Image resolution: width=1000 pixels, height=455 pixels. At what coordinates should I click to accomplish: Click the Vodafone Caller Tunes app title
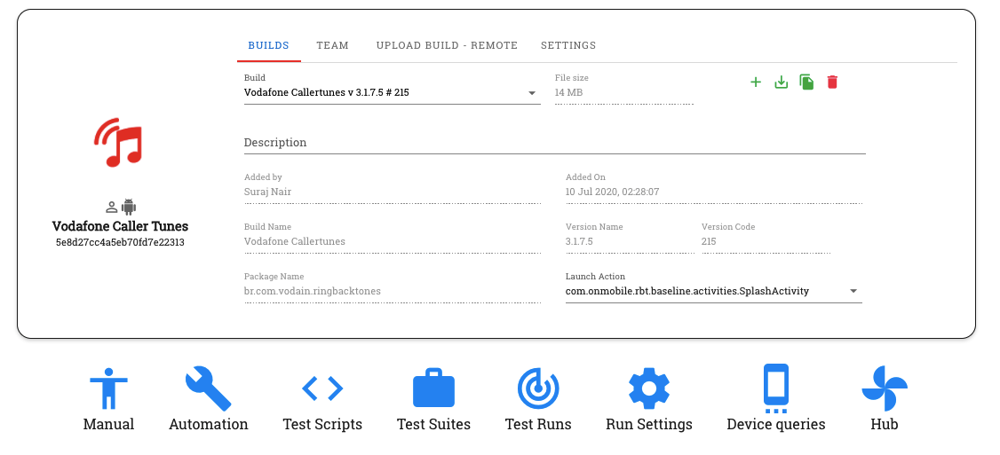click(x=120, y=226)
